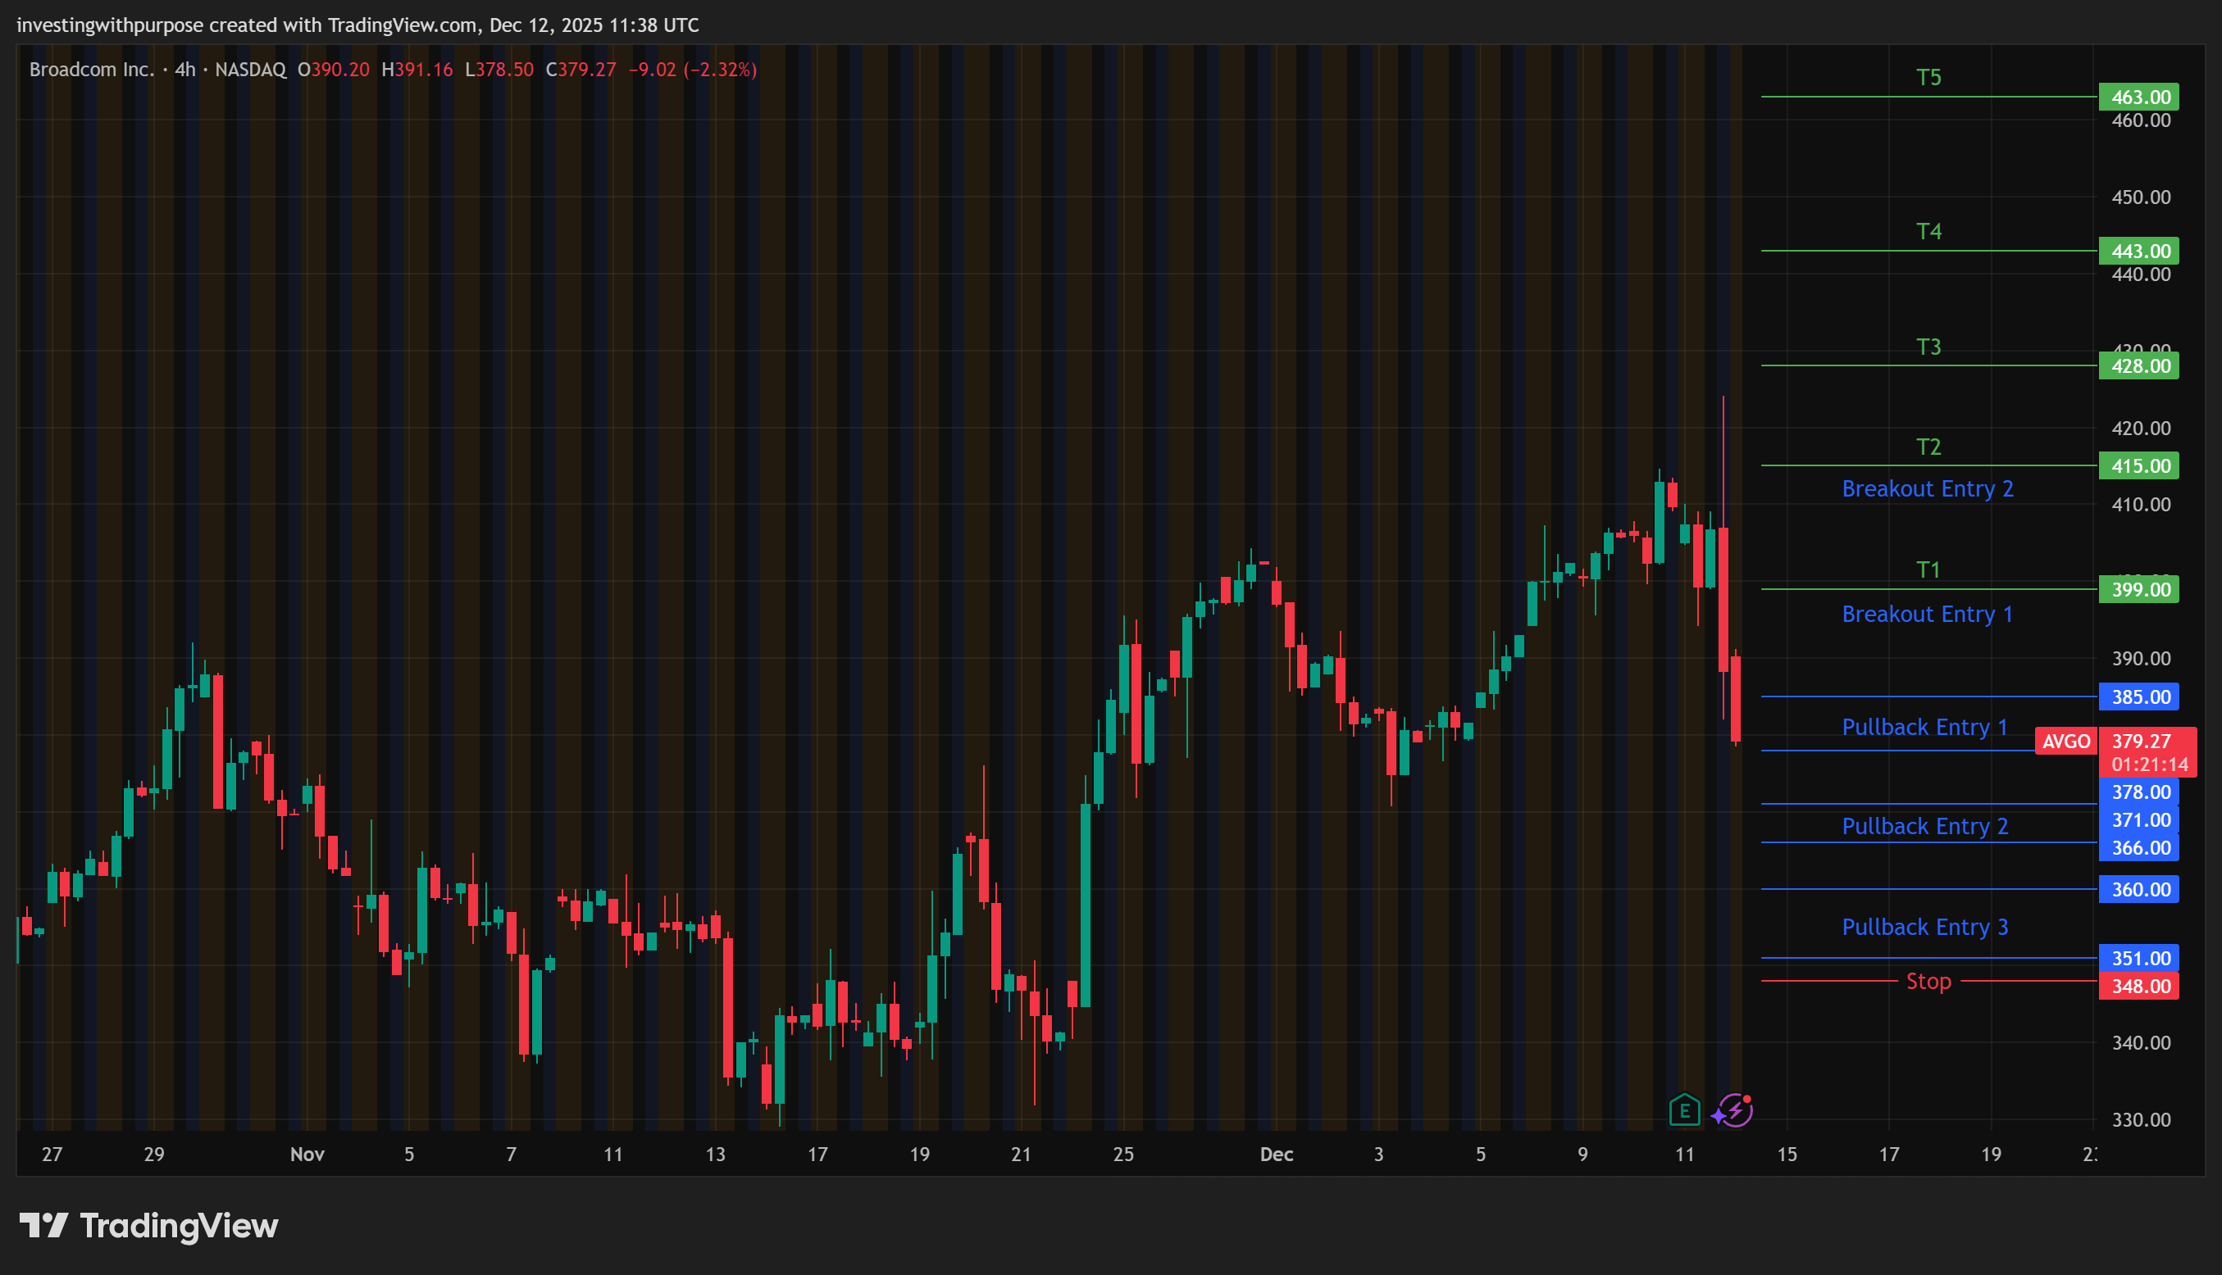Click the red AVGO ticker tag
The width and height of the screenshot is (2222, 1275).
(x=2065, y=742)
